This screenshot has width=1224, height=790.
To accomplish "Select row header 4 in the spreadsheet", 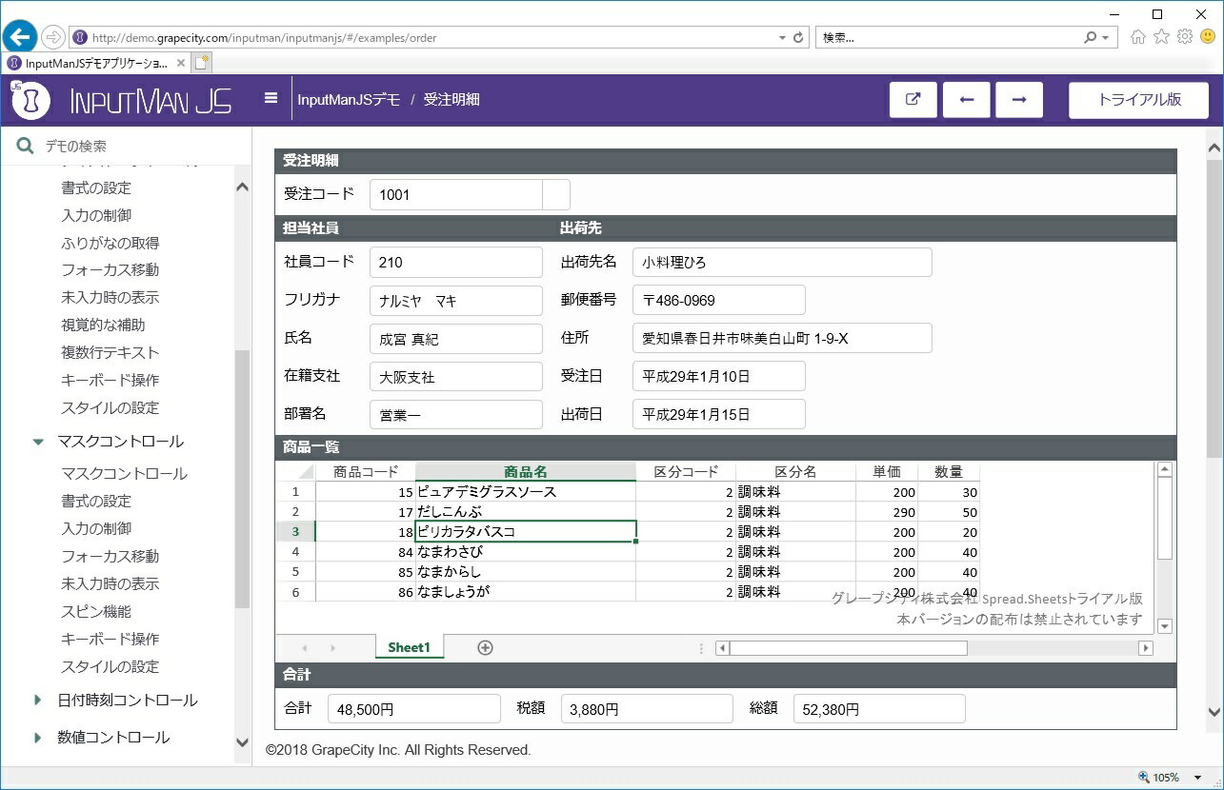I will [296, 551].
